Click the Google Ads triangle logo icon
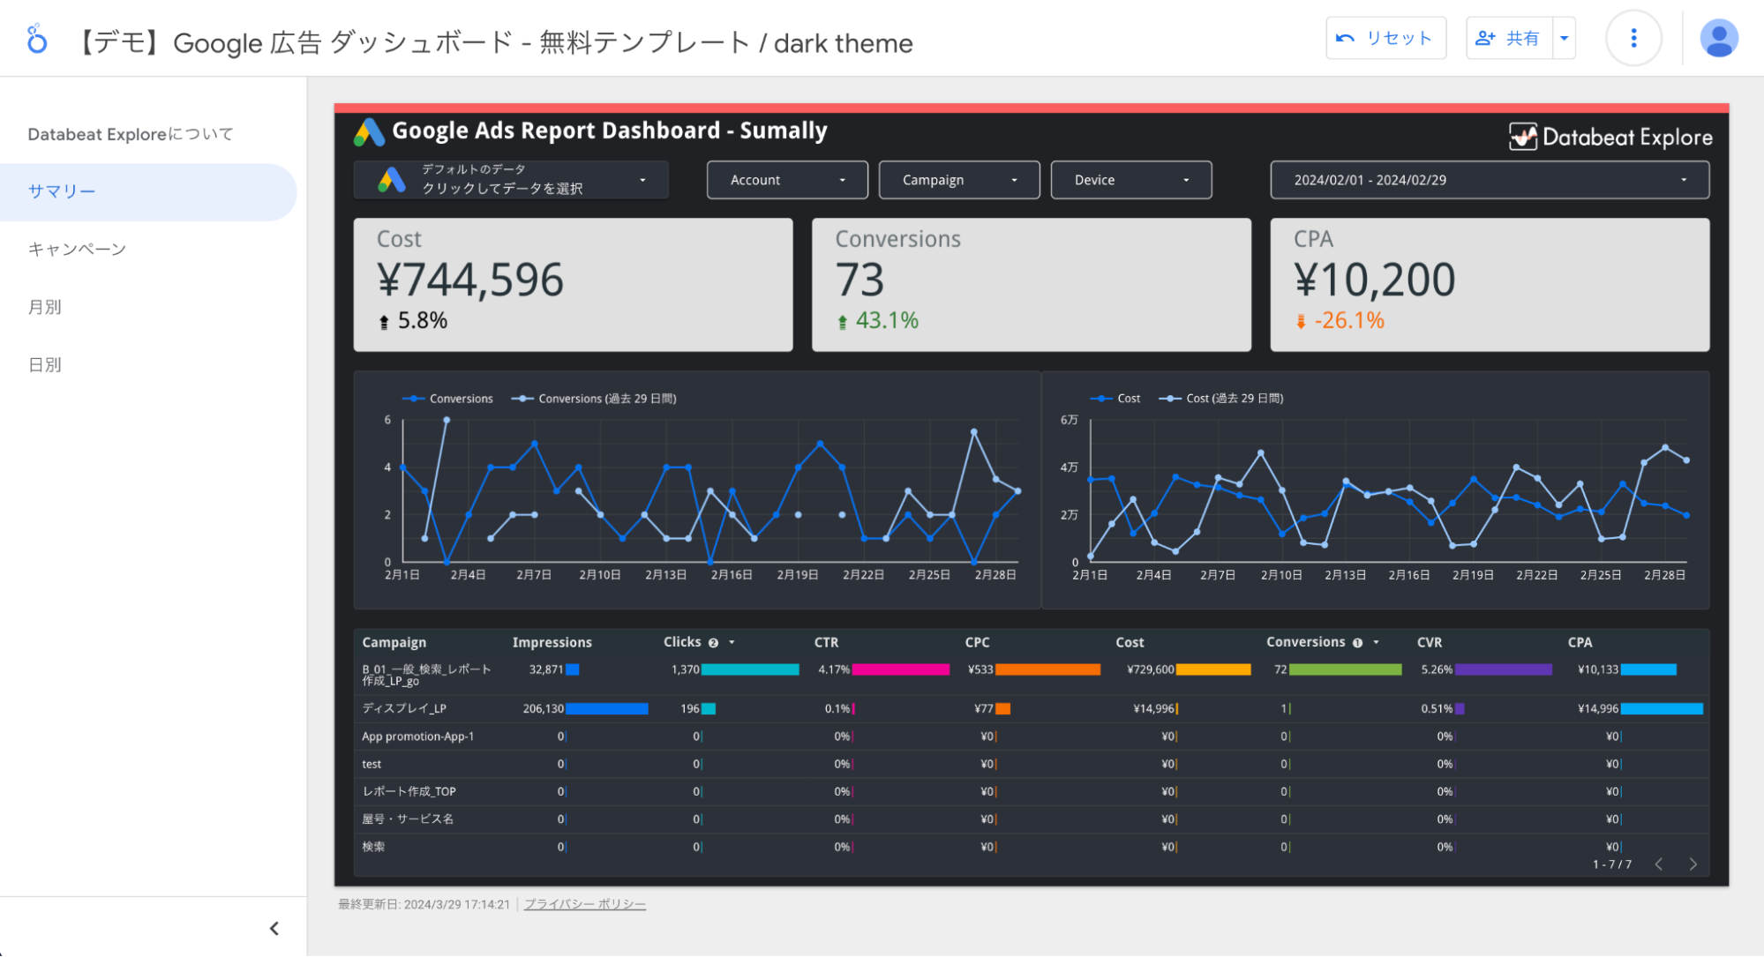This screenshot has width=1764, height=957. (367, 131)
